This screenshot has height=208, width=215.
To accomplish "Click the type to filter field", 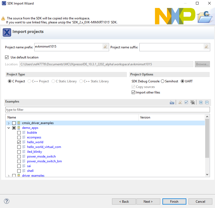I will point(107,110).
